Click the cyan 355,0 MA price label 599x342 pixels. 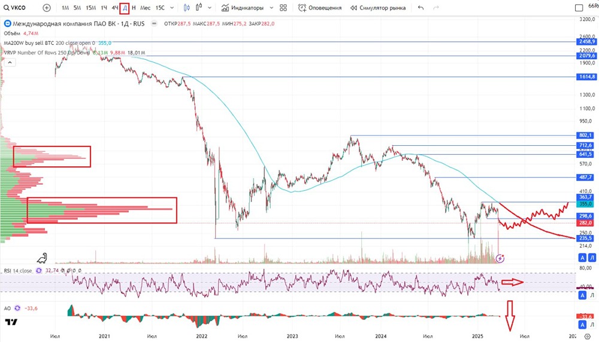click(585, 204)
